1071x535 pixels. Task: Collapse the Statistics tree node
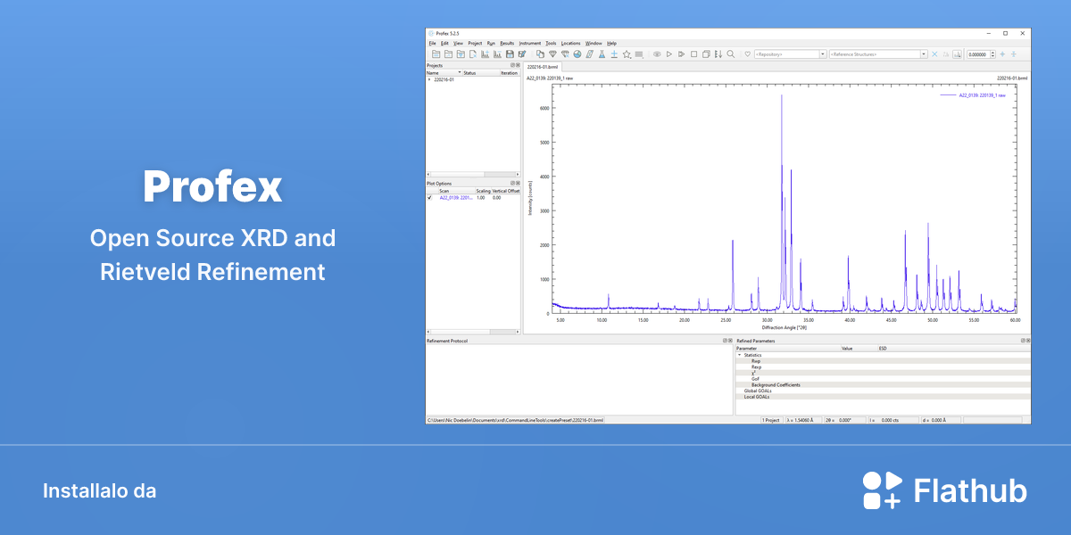pos(739,355)
